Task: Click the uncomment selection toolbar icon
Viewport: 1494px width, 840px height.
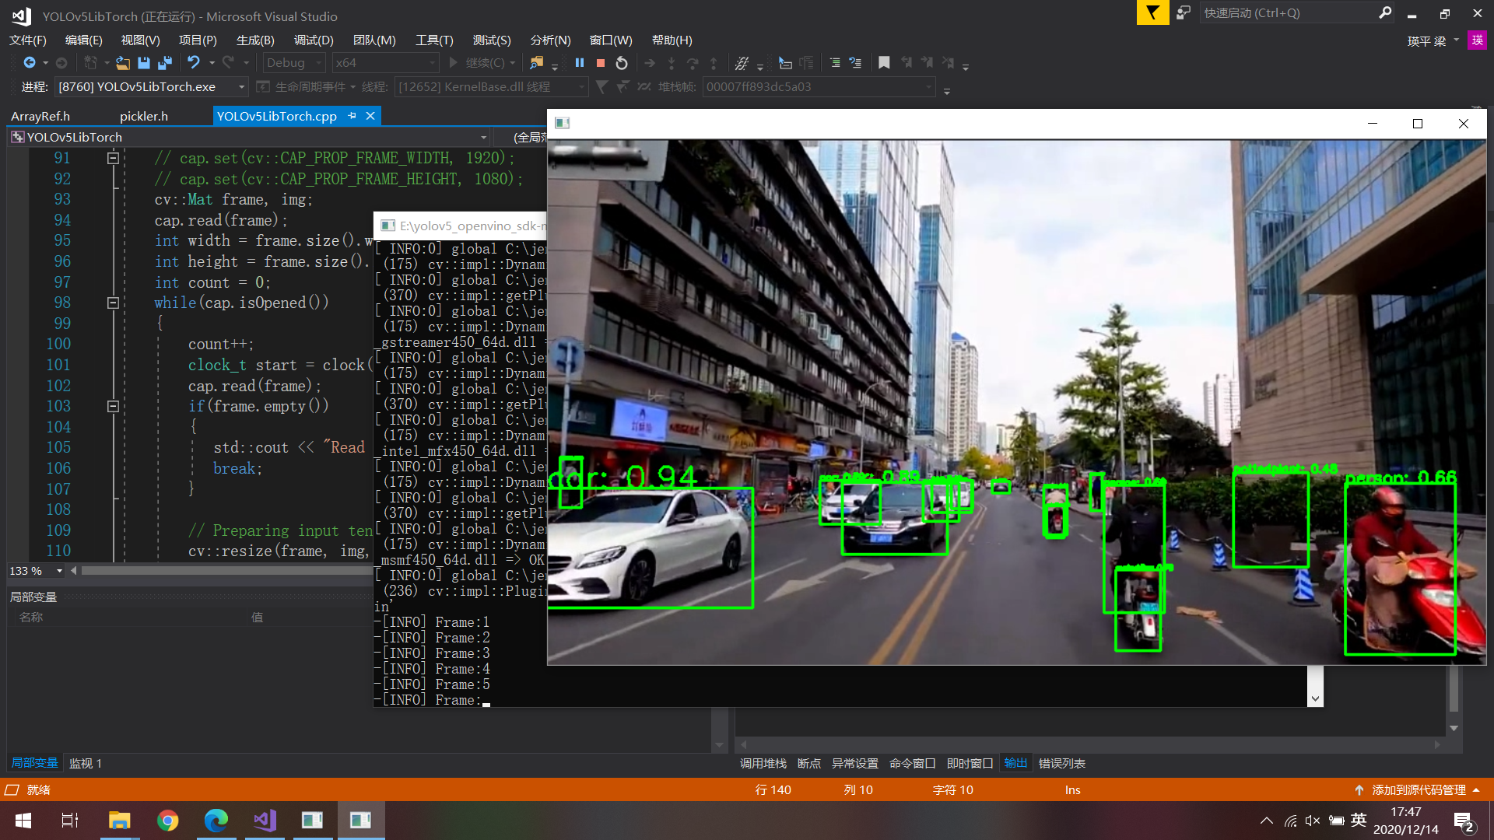Action: click(x=855, y=63)
